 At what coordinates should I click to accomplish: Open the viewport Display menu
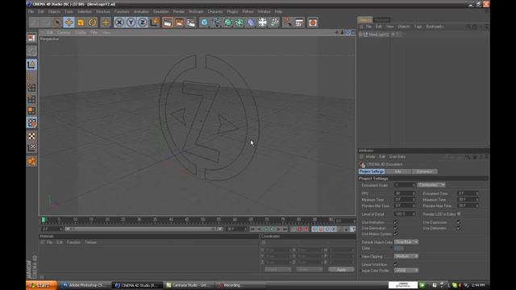point(81,32)
